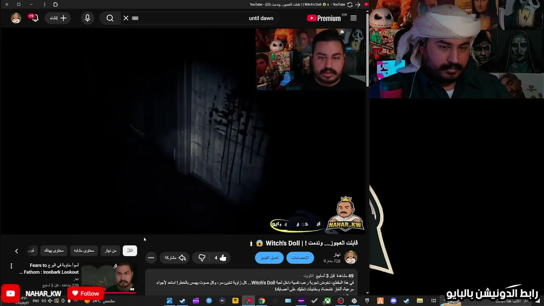Go forward with browser arrow
The image size is (544, 306).
pyautogui.click(x=358, y=4)
